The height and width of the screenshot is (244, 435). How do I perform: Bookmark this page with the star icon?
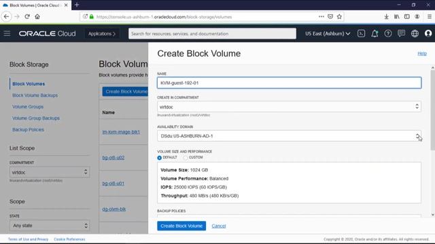(x=339, y=16)
